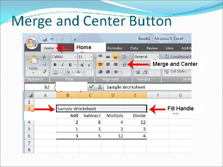The image size is (223, 167).
Task: Open the Font group dialog launcher
Action: [x=91, y=79]
